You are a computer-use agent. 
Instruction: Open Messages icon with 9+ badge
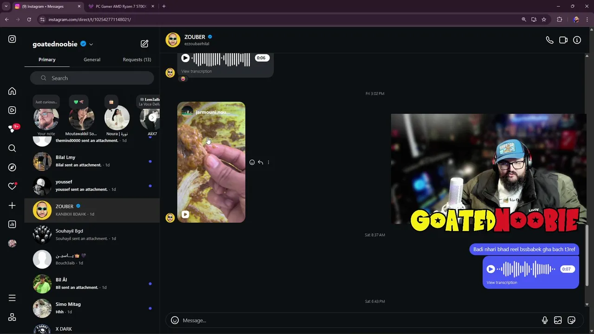tap(12, 129)
